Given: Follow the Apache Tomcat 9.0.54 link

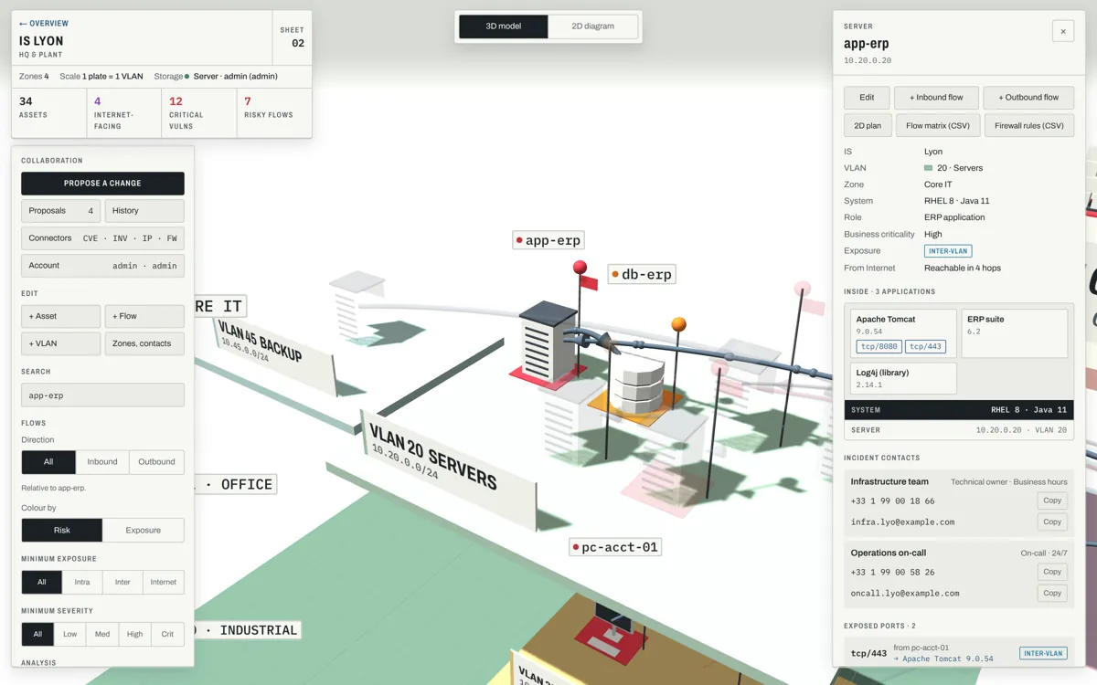Looking at the screenshot, I should coord(943,659).
